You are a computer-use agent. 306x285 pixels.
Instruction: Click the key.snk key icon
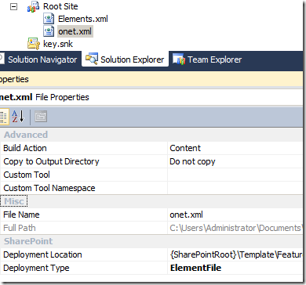pos(34,44)
